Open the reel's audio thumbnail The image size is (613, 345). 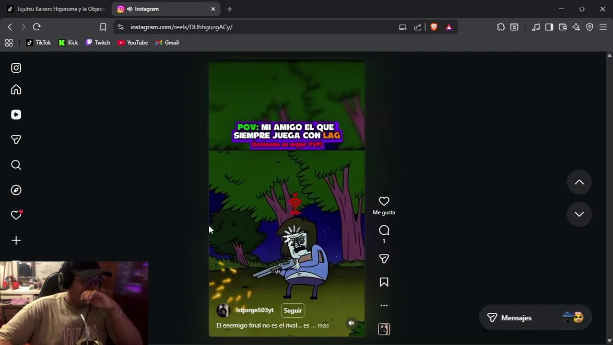coord(384,329)
